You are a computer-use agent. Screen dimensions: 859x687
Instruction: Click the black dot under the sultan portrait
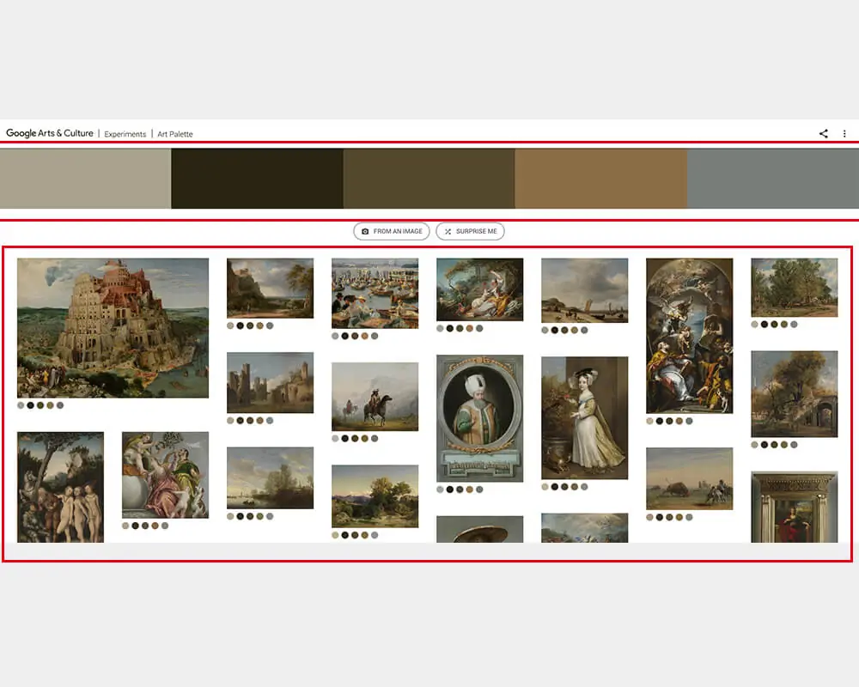(x=450, y=489)
